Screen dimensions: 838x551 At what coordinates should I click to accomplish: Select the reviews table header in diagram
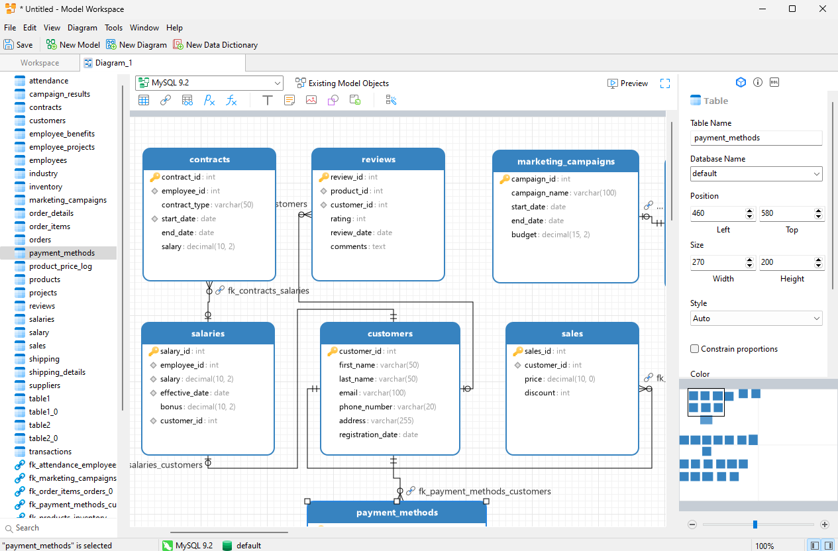[378, 160]
